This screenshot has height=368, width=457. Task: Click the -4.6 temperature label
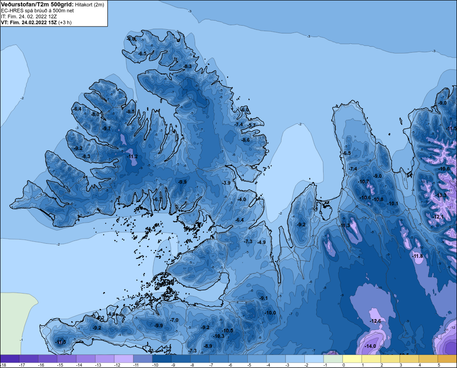[112, 314]
